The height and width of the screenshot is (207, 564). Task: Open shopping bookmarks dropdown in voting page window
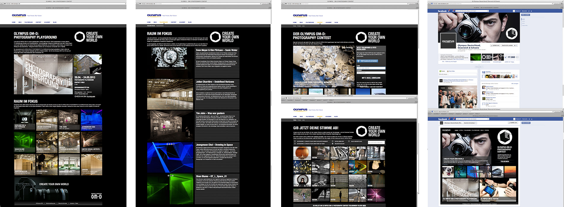click(312, 100)
